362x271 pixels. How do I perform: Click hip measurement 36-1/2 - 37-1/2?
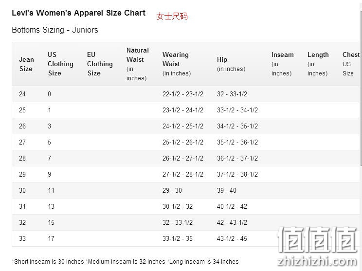[237, 158]
